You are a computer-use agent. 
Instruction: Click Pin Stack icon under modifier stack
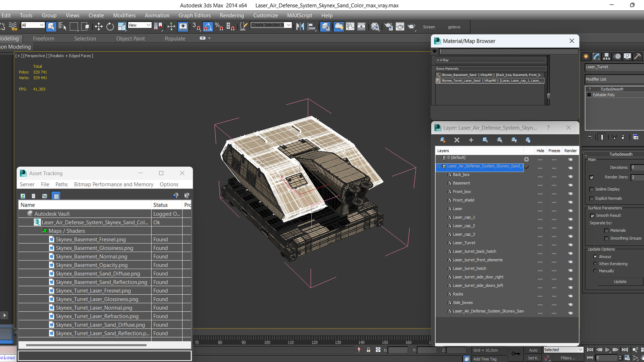pos(590,137)
